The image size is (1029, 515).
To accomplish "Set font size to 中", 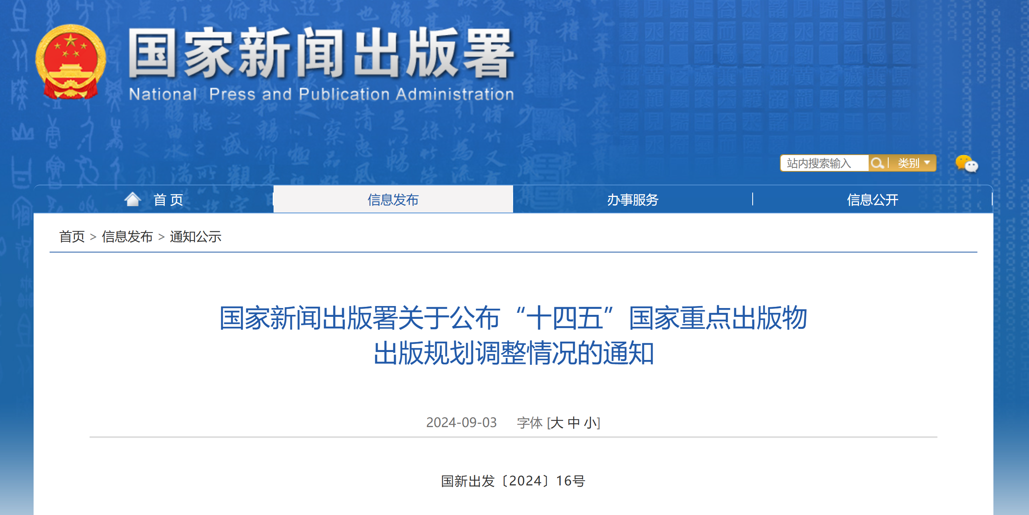I will [x=574, y=423].
